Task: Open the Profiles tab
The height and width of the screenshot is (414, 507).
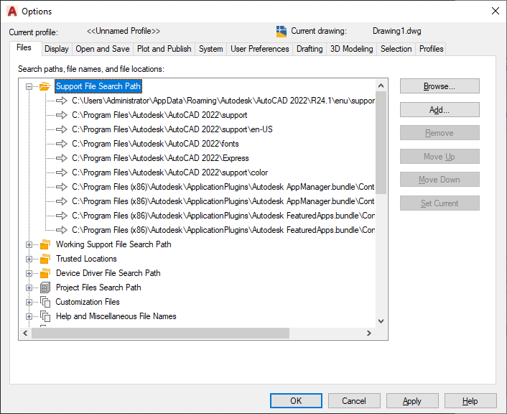Action: (x=431, y=49)
